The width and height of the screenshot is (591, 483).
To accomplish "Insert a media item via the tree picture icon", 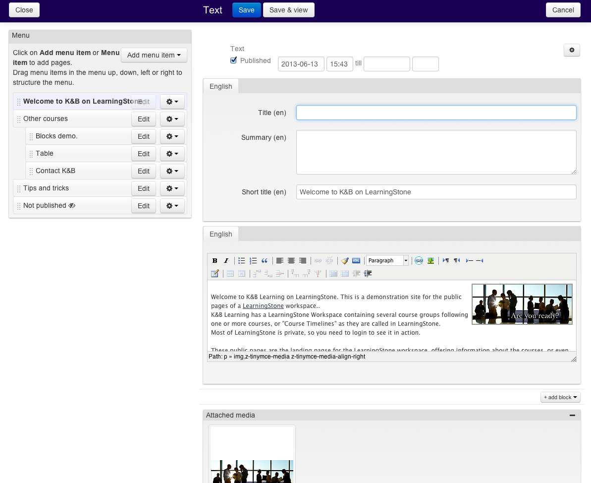I will point(430,260).
